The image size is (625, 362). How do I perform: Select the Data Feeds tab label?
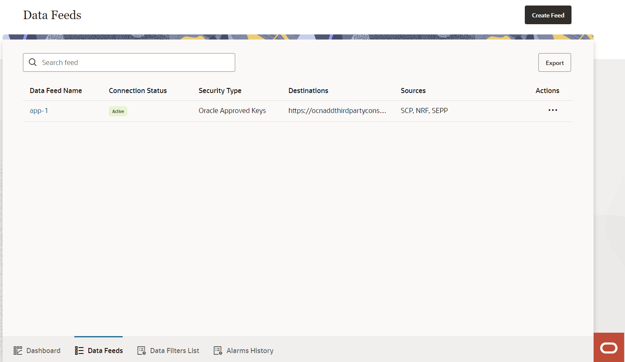coord(105,351)
